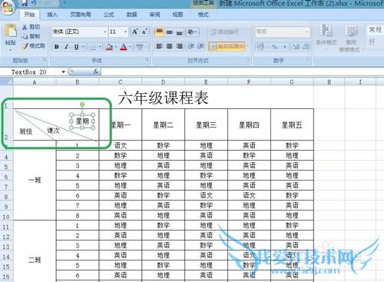Click the insert function fx button
This screenshot has width=384, height=282.
point(96,72)
